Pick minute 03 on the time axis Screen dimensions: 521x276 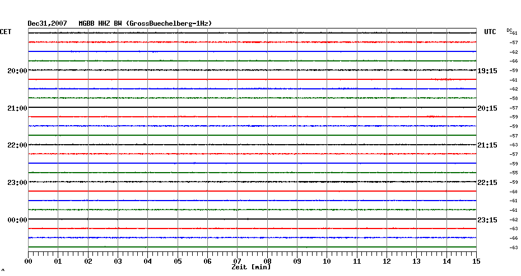click(x=118, y=261)
